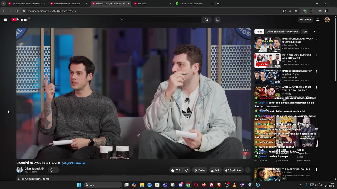Screen dimensions: 337x189
Task: Open the @AyniSinemalar channel link
Action: (73, 163)
